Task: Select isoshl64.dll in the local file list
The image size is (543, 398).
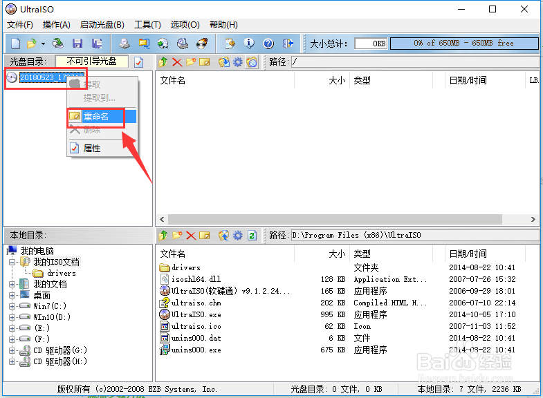Action: 196,279
